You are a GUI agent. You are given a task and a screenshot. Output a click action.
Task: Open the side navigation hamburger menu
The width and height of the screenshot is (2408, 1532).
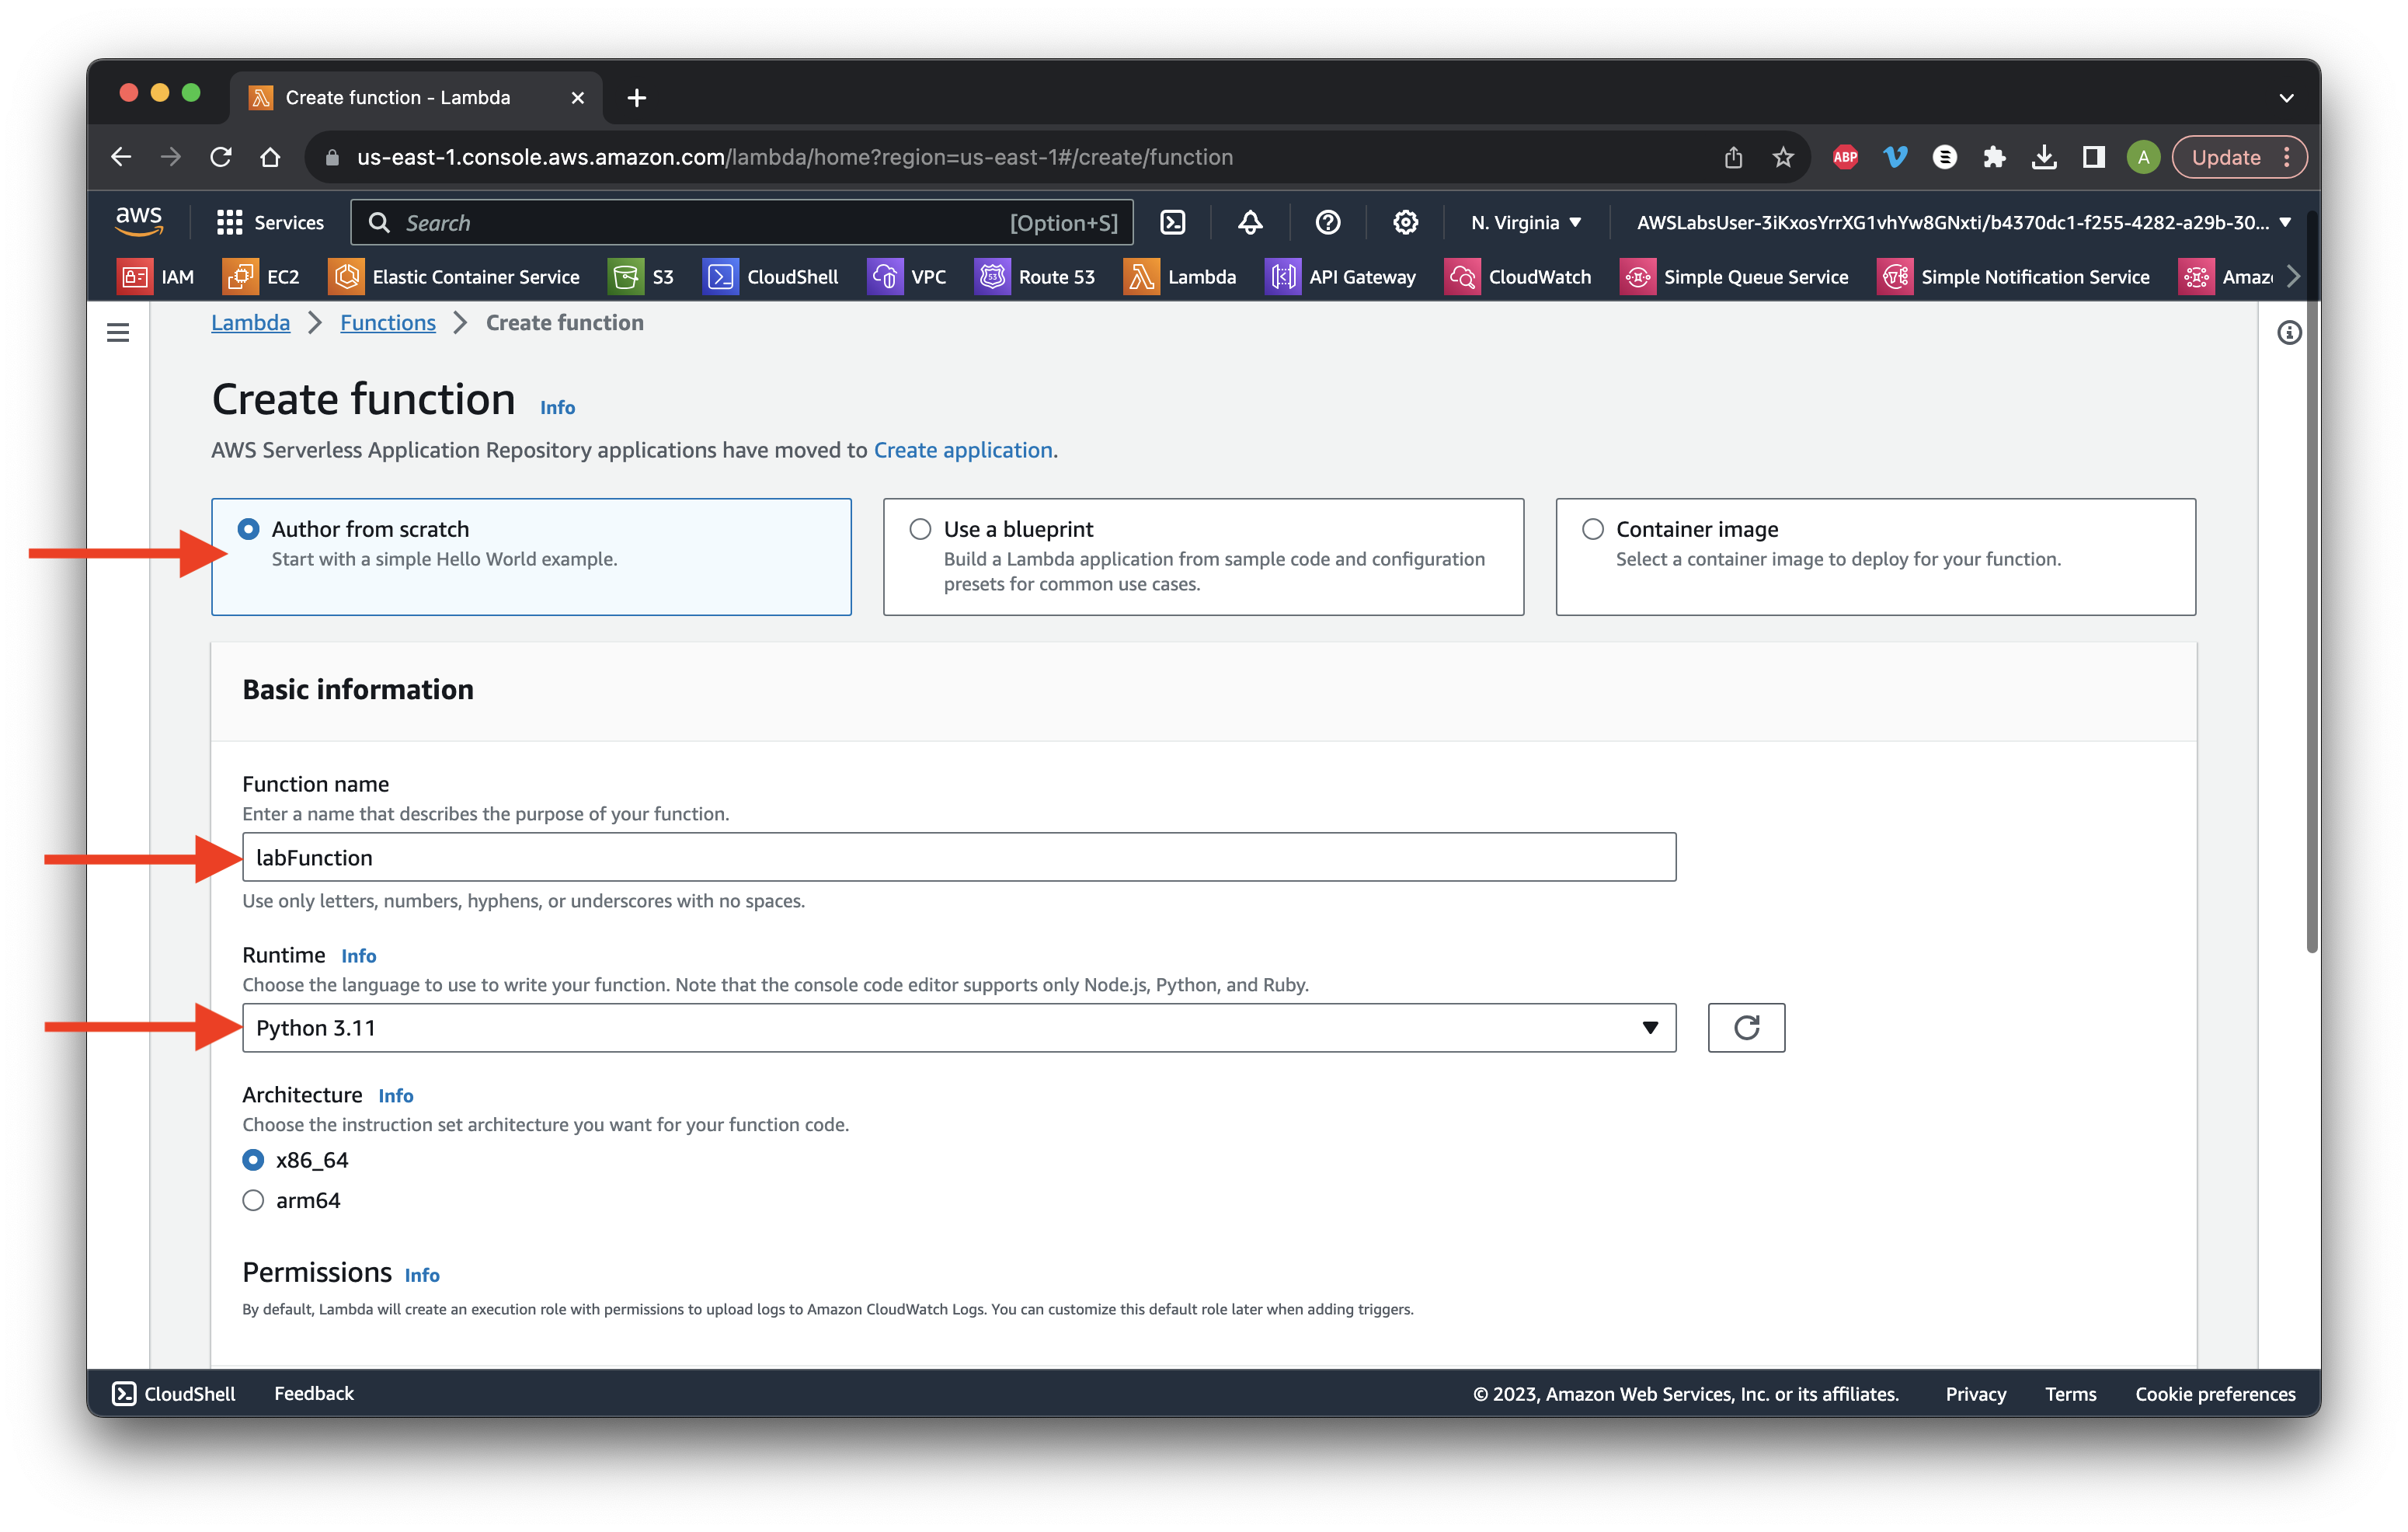118,332
